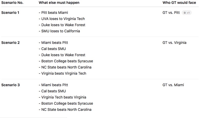The height and width of the screenshot is (118, 202).
Task: Click the "GT vs. Pitt" matchup text
Action: [x=171, y=13]
